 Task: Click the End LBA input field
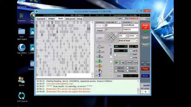coord(130,25)
